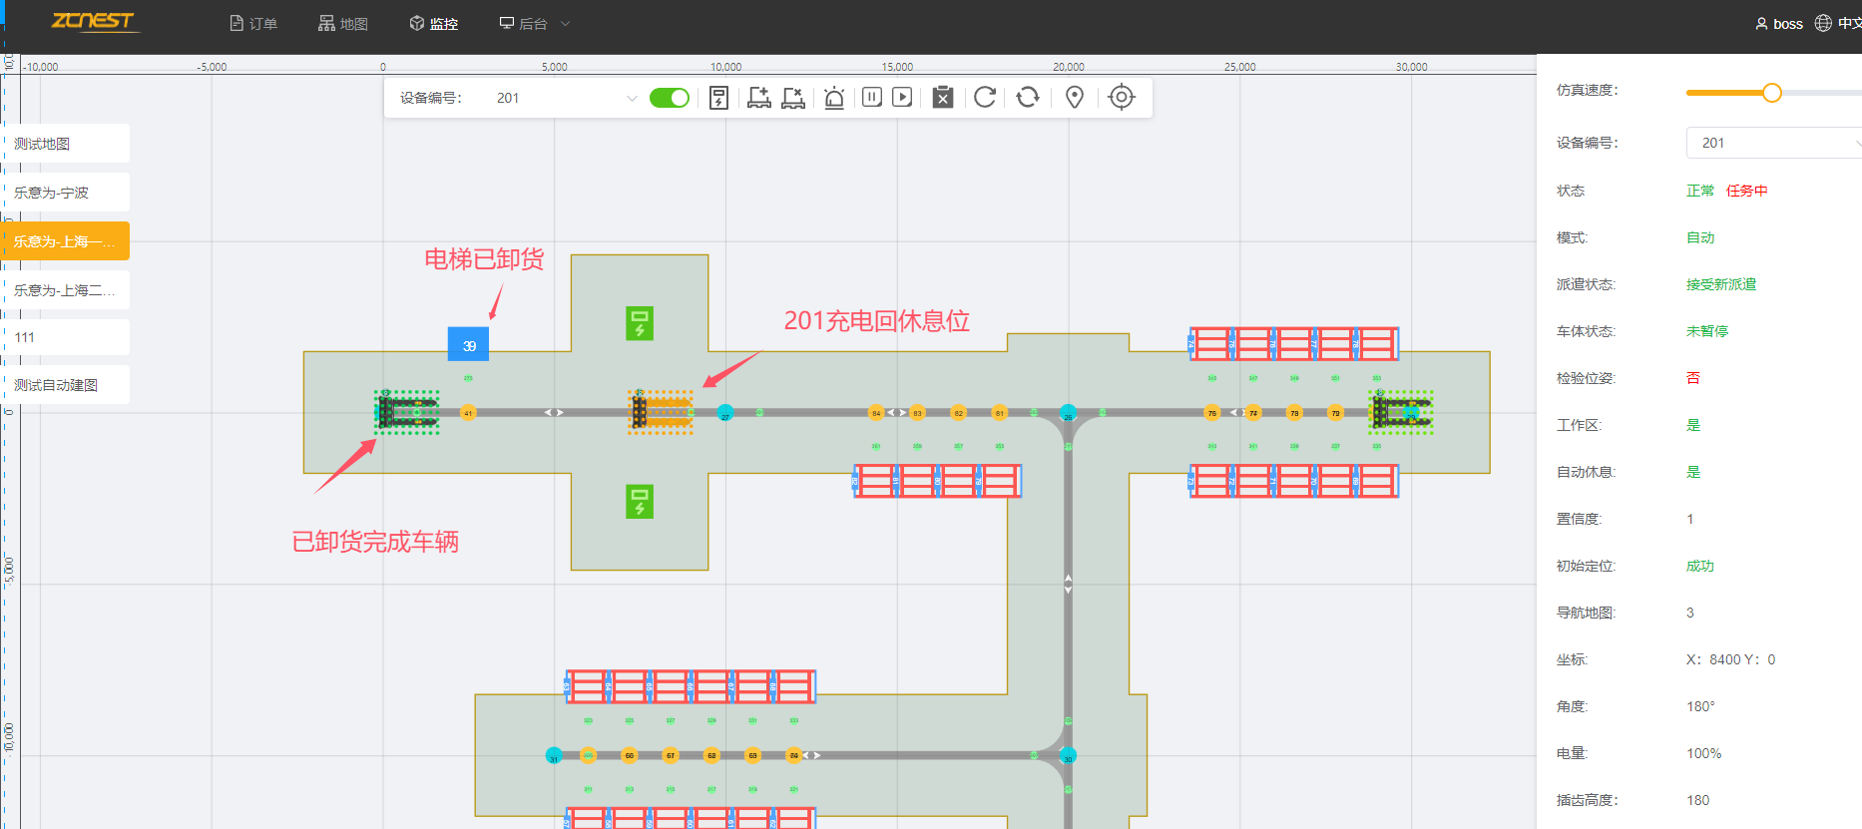Expand the 后台 dropdown menu
The height and width of the screenshot is (829, 1862).
click(x=535, y=24)
